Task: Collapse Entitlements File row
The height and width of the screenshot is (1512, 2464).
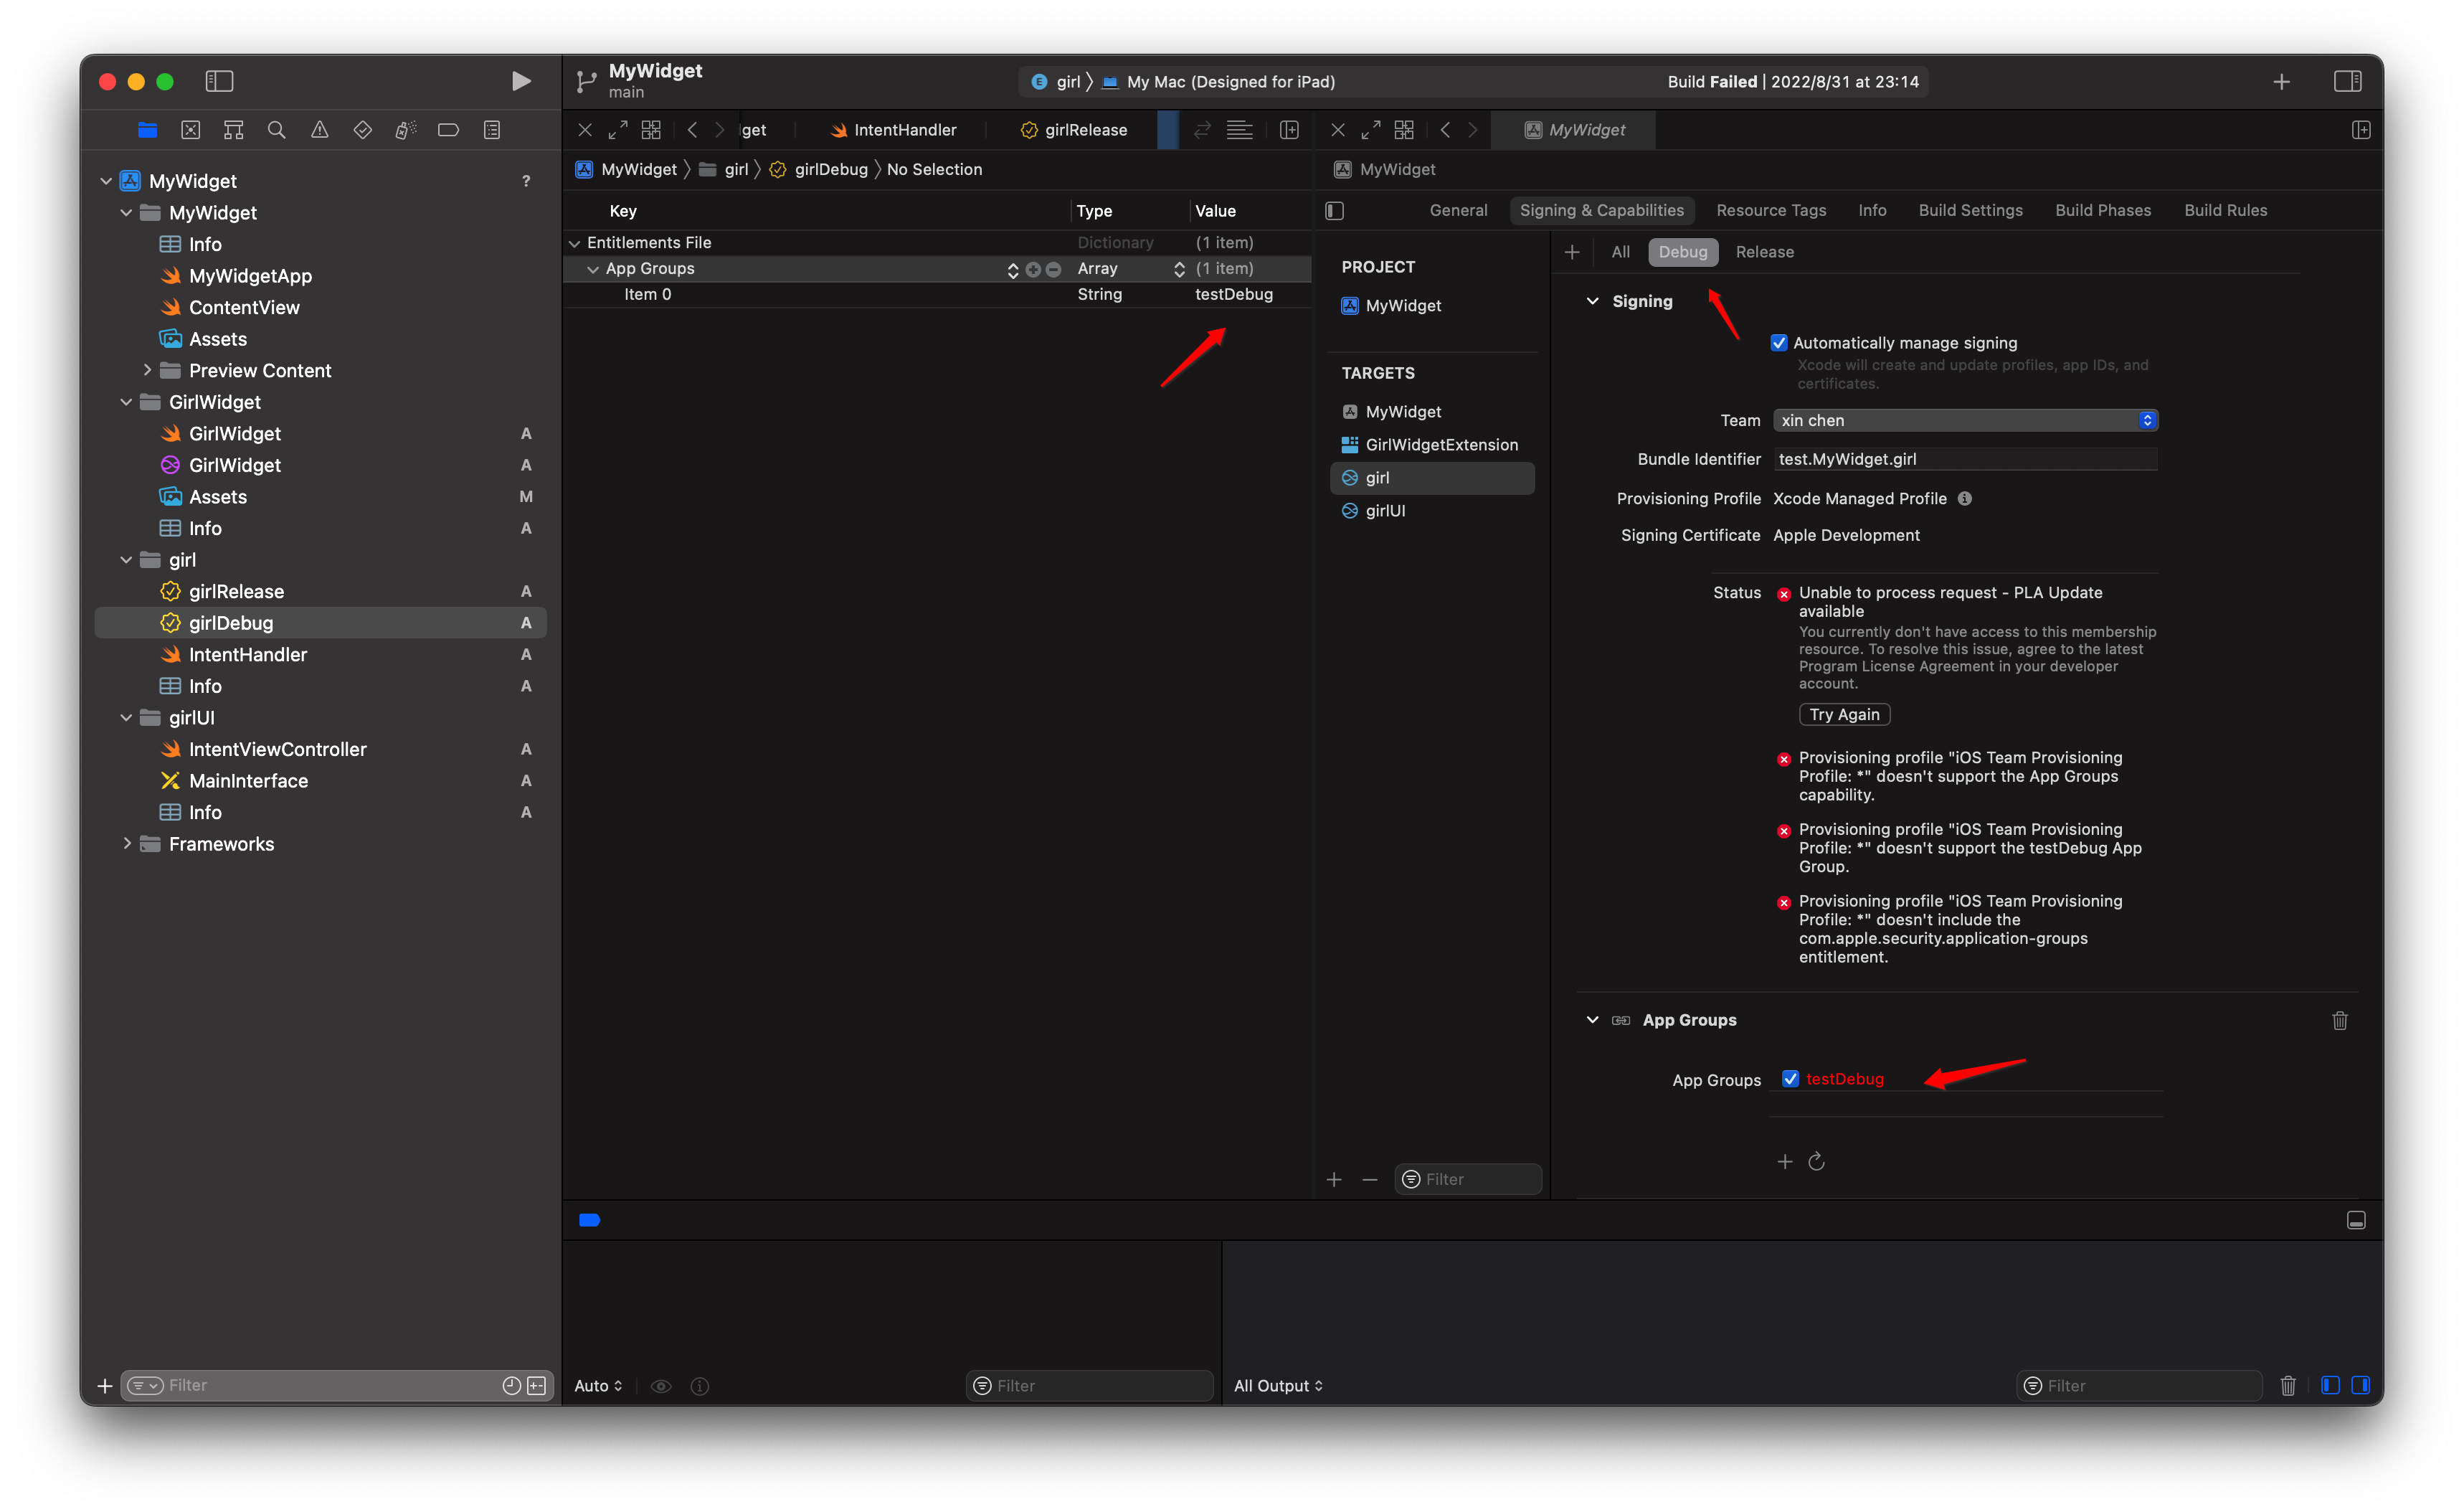Action: coord(575,243)
